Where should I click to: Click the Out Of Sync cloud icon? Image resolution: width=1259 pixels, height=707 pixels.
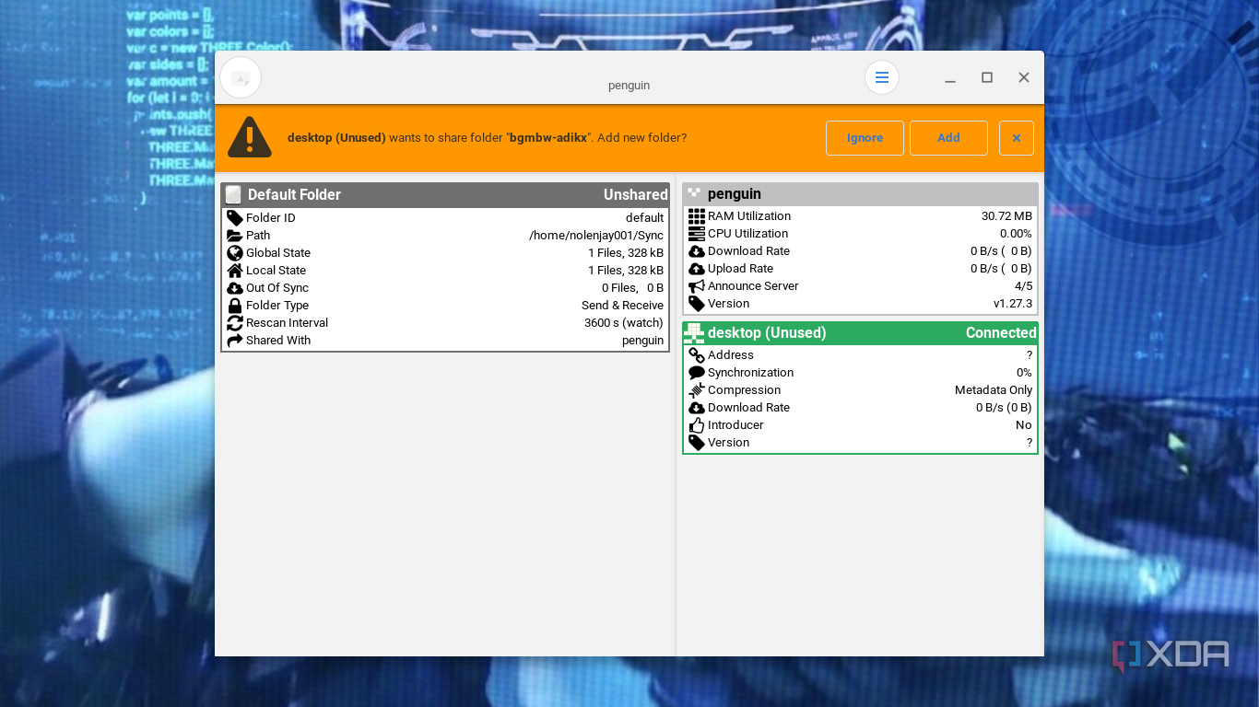click(x=236, y=287)
